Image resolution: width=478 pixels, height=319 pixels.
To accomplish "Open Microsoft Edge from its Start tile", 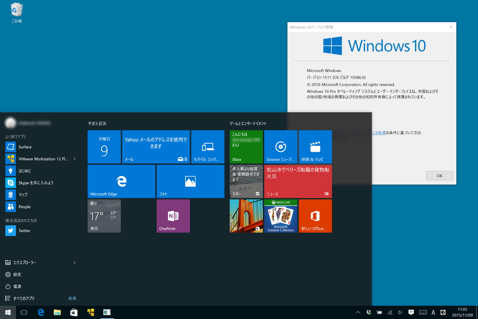I will pyautogui.click(x=121, y=181).
